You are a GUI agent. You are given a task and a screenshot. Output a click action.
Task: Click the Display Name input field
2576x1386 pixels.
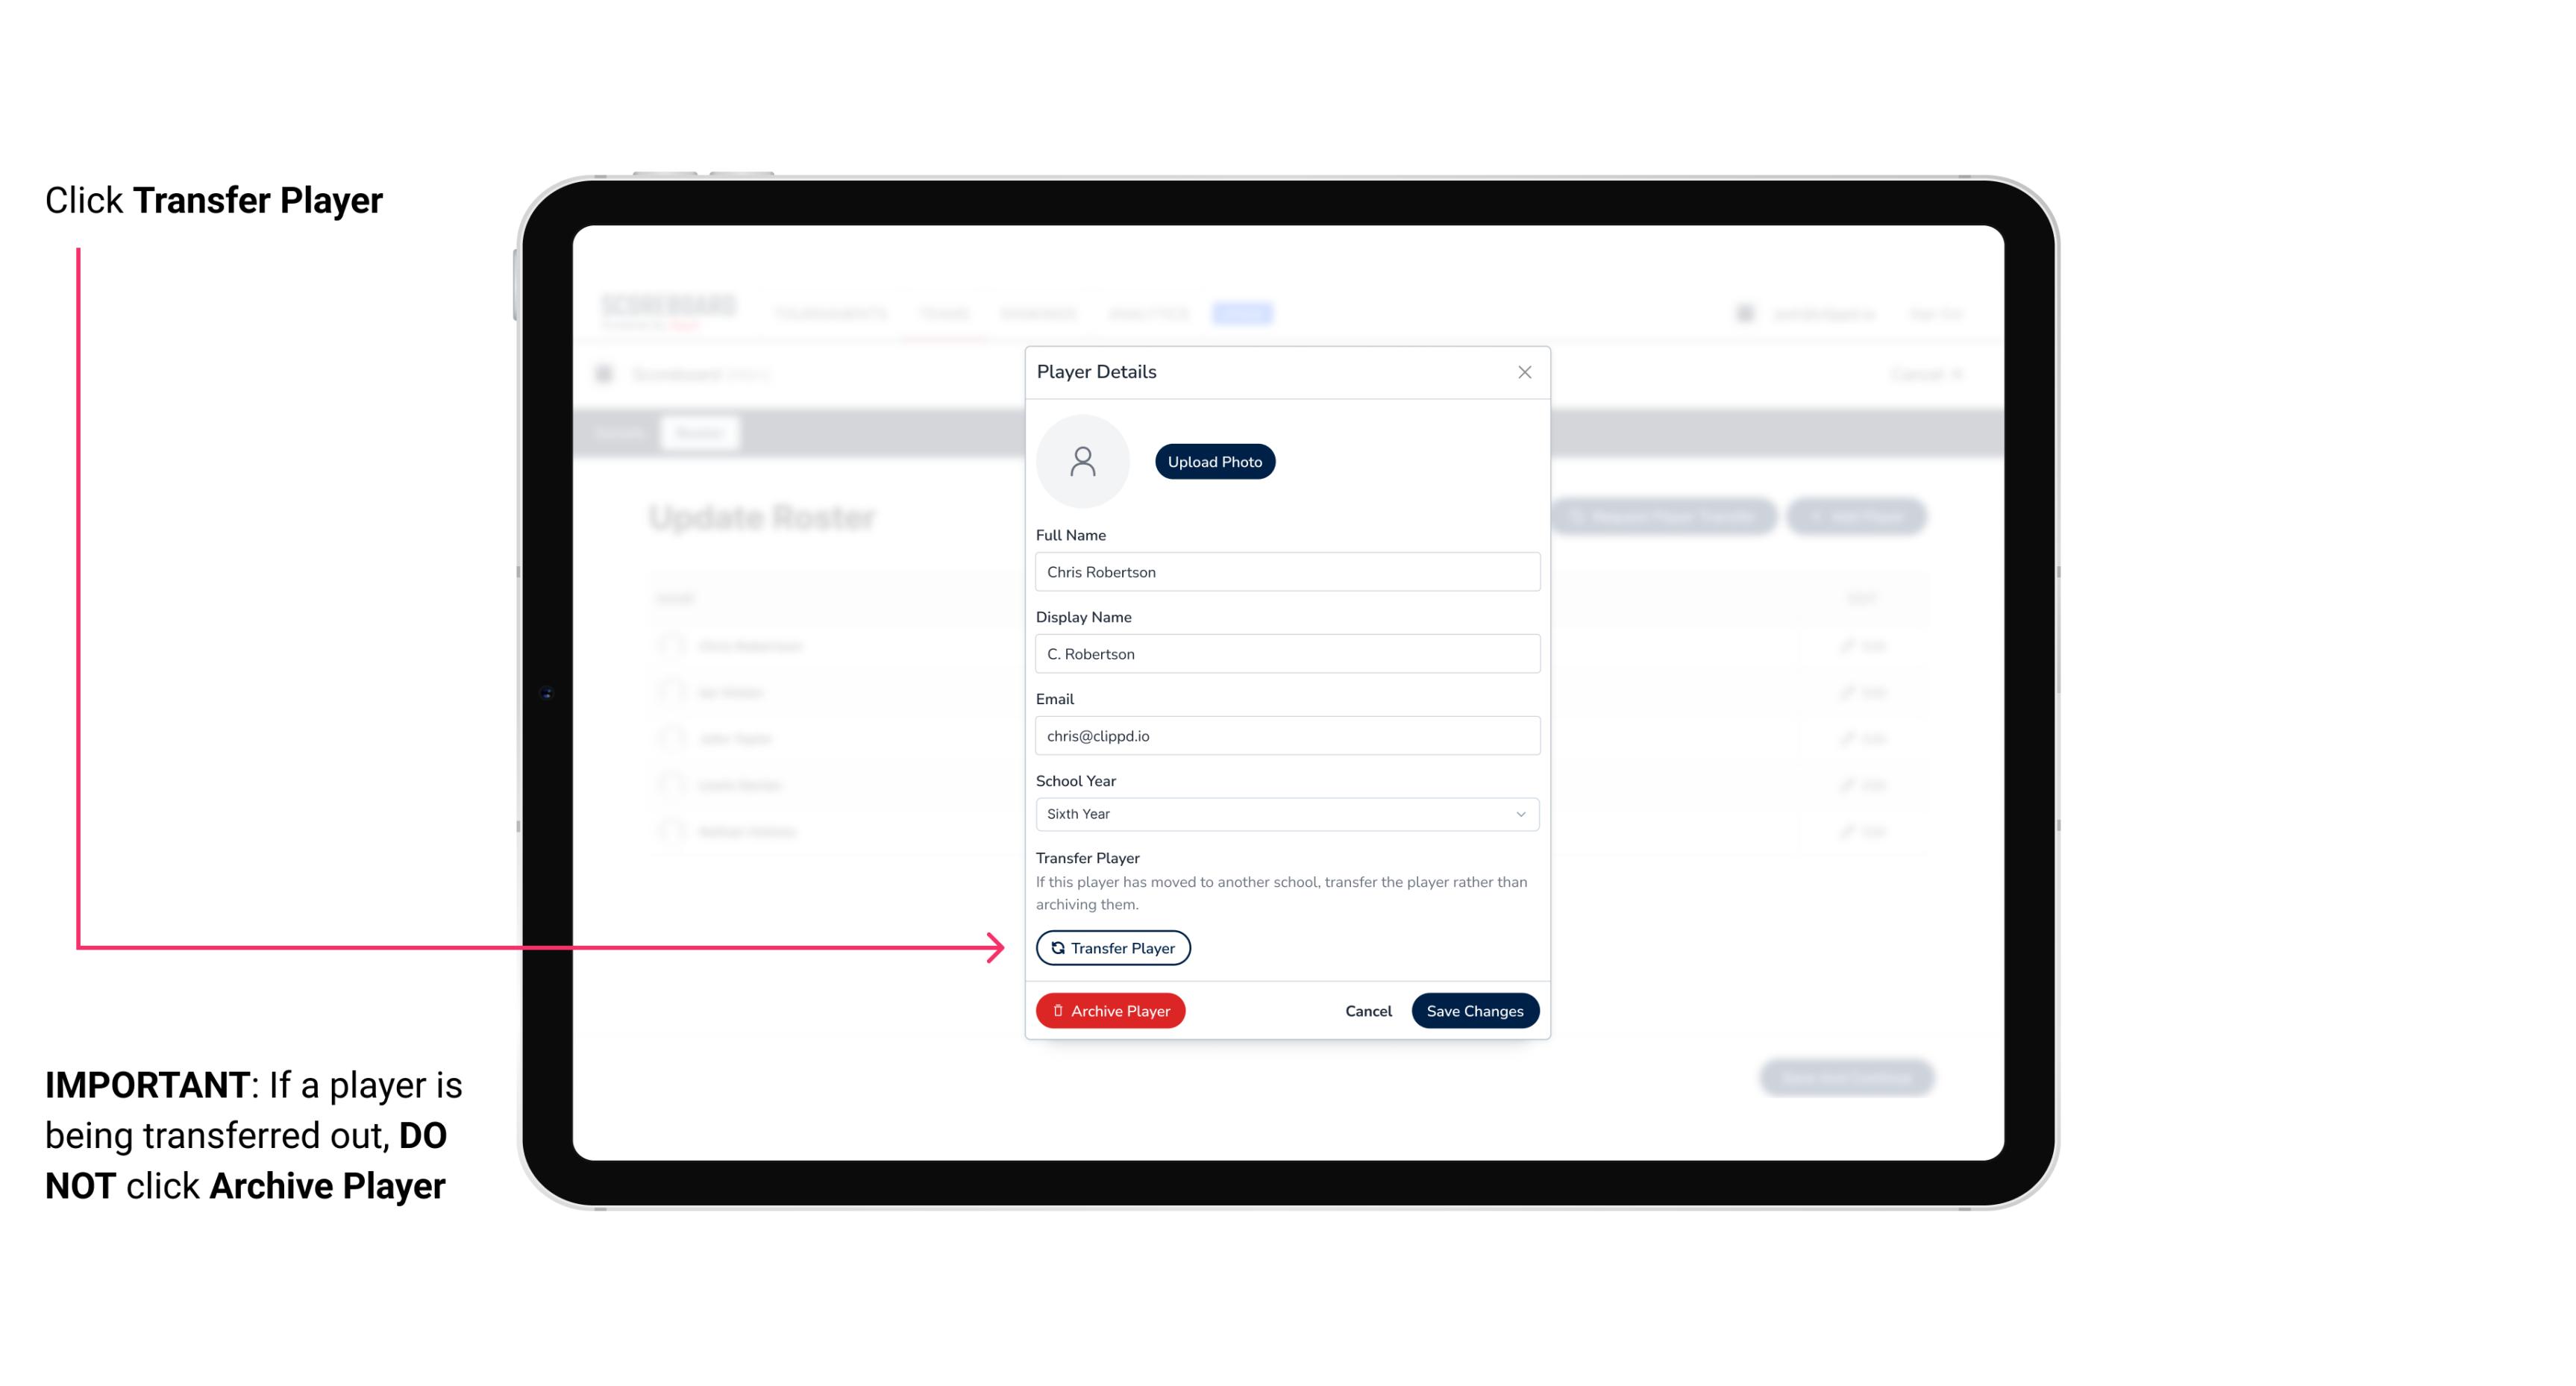click(x=1285, y=653)
